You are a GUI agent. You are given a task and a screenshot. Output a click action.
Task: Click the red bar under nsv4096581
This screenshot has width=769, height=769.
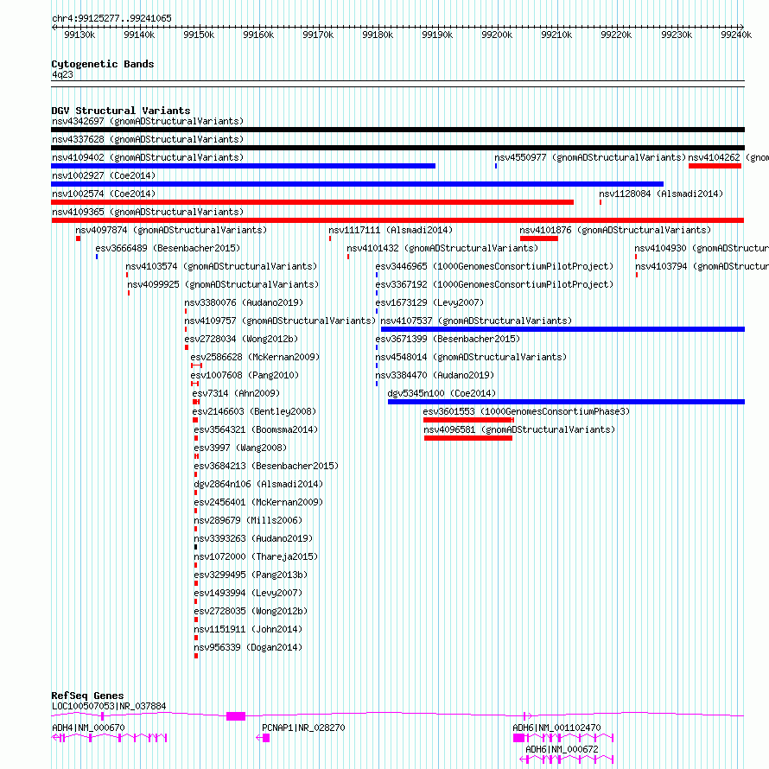pos(468,438)
